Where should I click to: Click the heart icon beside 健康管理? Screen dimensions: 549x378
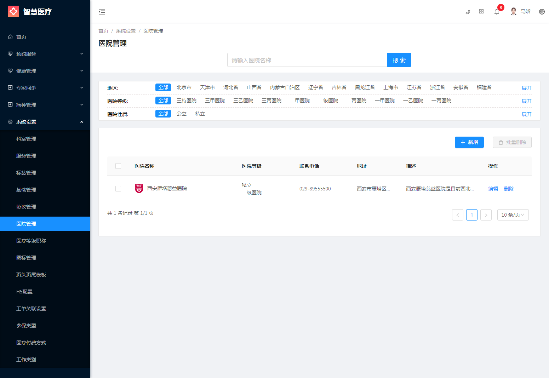pos(10,71)
